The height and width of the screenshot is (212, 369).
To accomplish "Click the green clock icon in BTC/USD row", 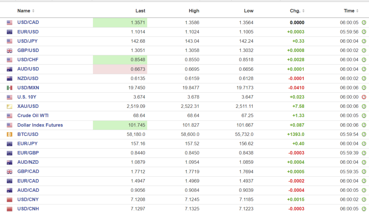I will coord(364,134).
